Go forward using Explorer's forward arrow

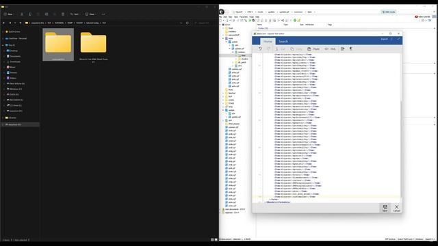pyautogui.click(x=10, y=23)
